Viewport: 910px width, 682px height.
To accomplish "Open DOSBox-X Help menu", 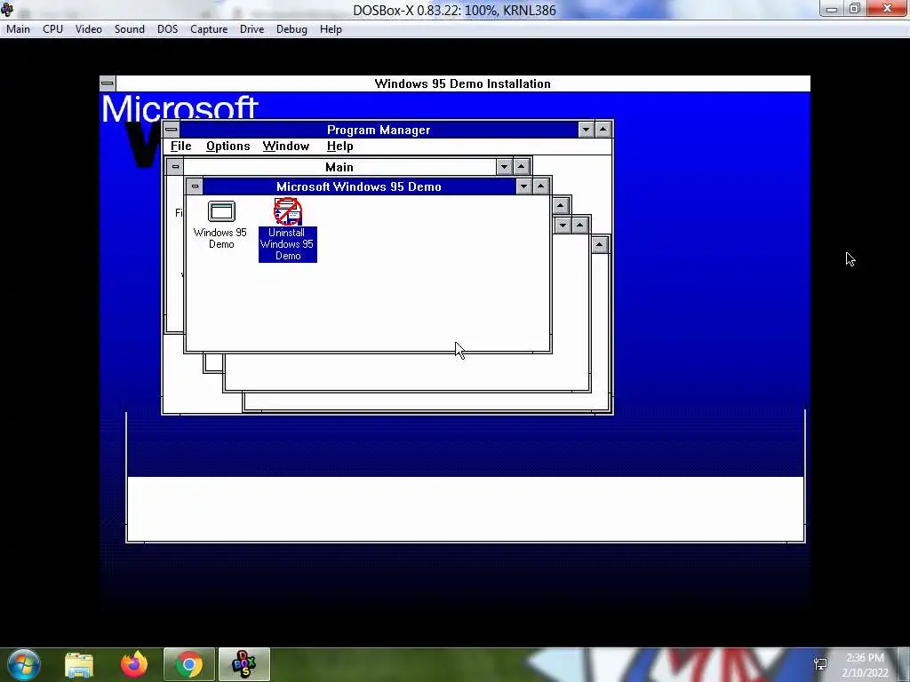I will (331, 29).
